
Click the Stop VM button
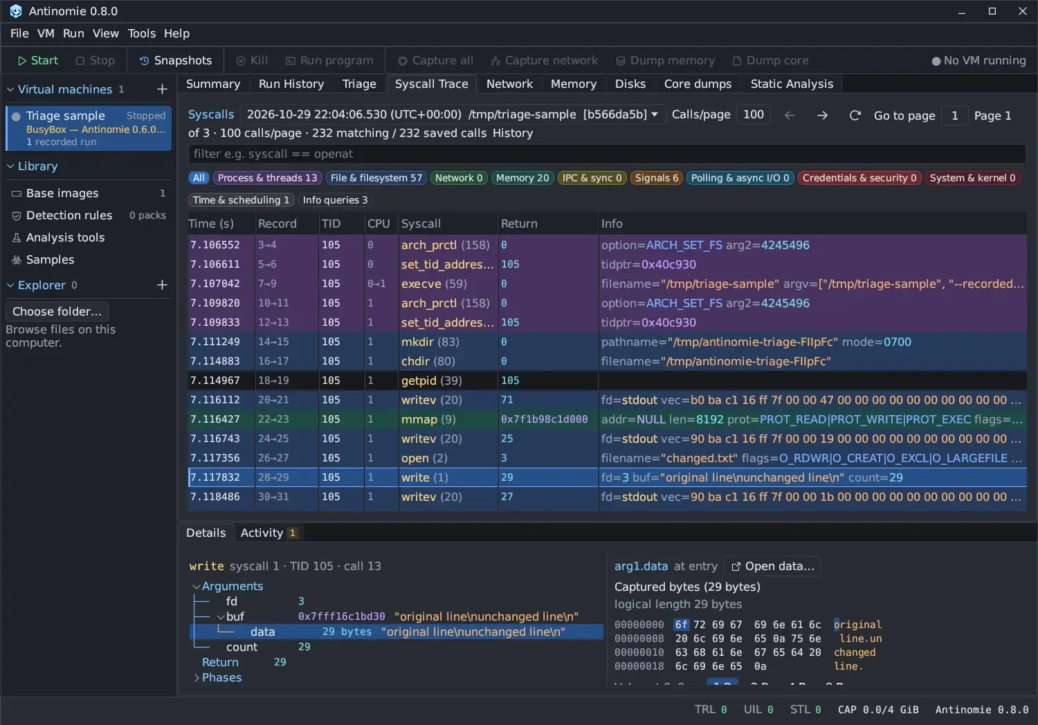(x=95, y=61)
